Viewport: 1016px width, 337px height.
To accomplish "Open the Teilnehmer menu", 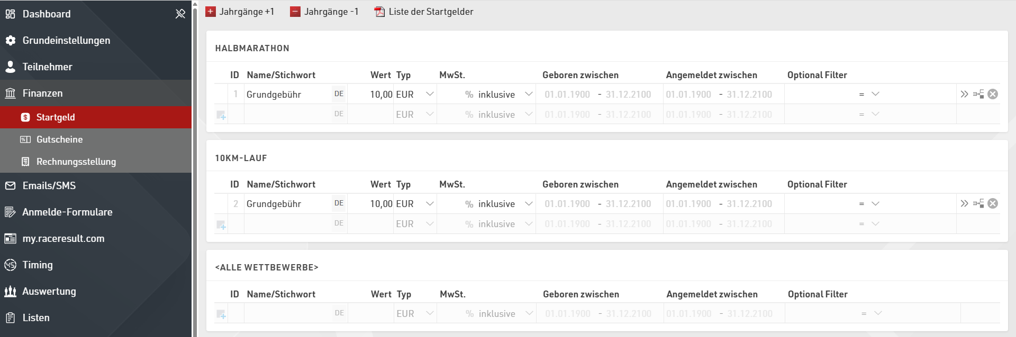I will click(x=47, y=67).
